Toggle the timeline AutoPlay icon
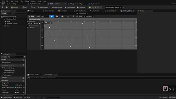The image size is (176, 99). pyautogui.click(x=57, y=16)
